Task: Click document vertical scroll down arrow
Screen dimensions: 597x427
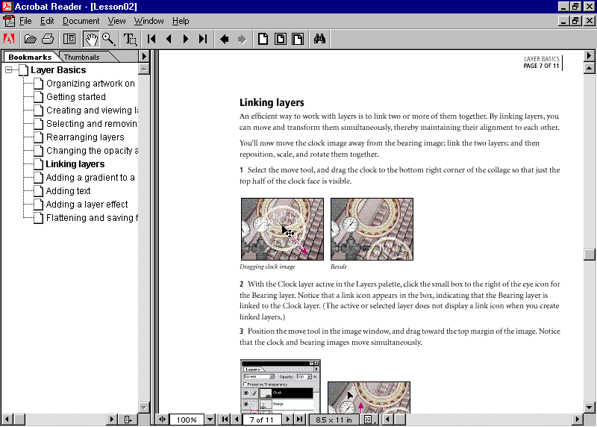Action: 589,407
